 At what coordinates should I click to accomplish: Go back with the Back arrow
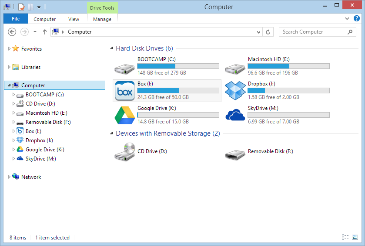pos(12,32)
